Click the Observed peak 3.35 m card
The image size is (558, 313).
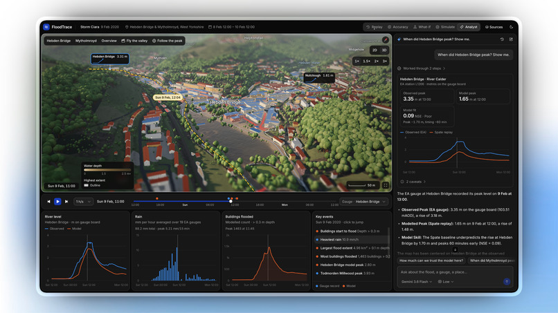tap(426, 97)
